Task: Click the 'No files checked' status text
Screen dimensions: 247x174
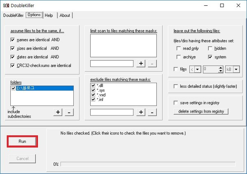Action: (x=123, y=133)
